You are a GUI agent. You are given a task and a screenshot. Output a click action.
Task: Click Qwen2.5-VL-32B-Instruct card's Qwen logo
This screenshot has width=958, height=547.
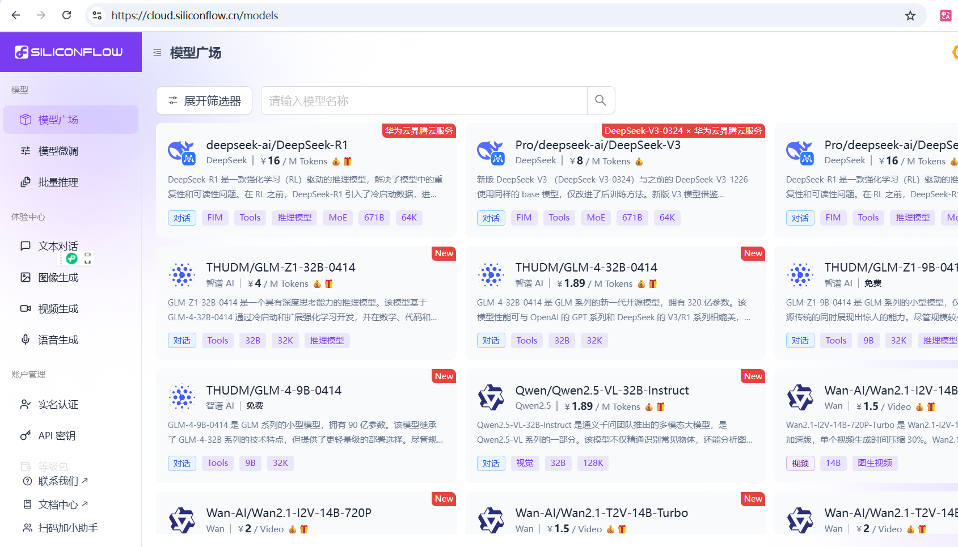(x=491, y=397)
